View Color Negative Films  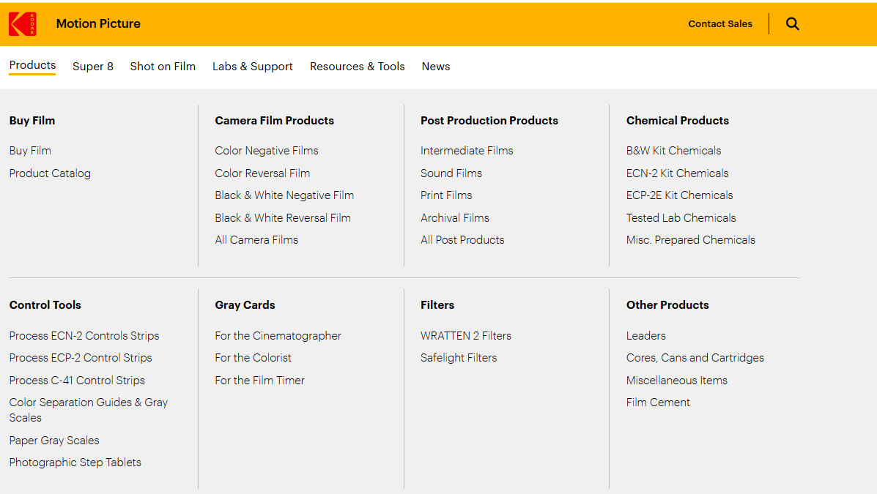click(266, 150)
